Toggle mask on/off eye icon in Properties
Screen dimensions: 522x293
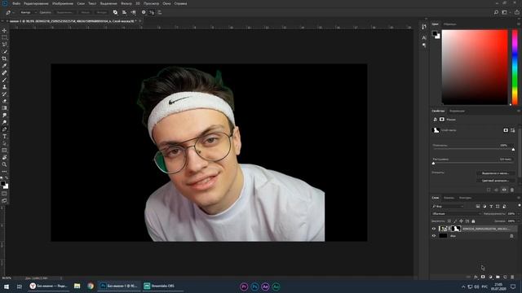[x=504, y=190]
